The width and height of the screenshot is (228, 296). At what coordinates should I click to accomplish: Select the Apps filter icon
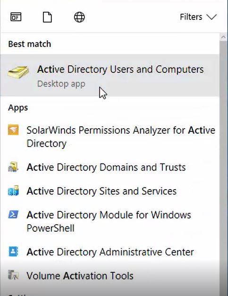click(16, 17)
